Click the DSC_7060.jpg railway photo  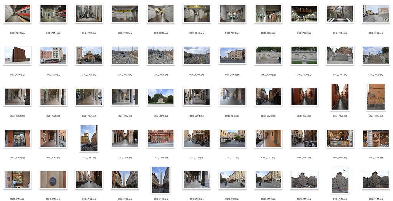[125, 55]
